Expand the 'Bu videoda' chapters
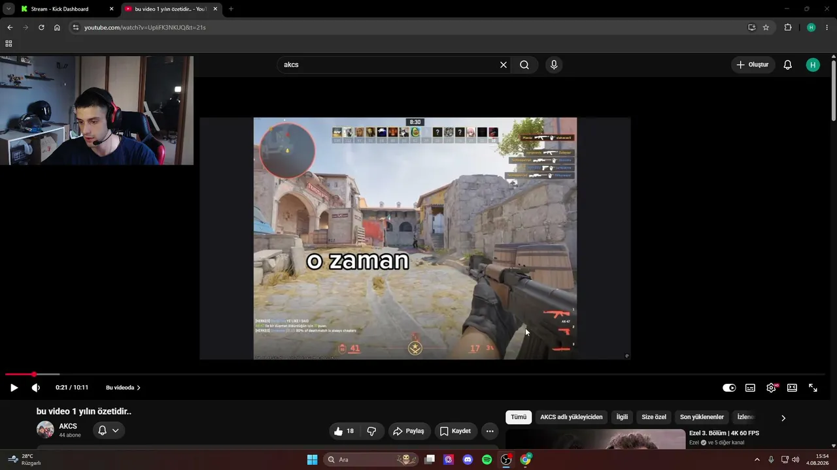This screenshot has height=470, width=837. pos(123,388)
